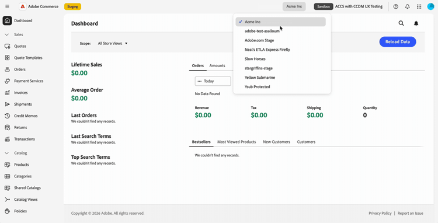This screenshot has height=223, width=438.
Task: Click the Credit Memos sidebar icon
Action: [x=7, y=116]
